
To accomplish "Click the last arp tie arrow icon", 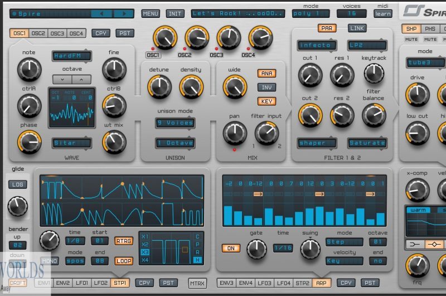I will coord(370,194).
